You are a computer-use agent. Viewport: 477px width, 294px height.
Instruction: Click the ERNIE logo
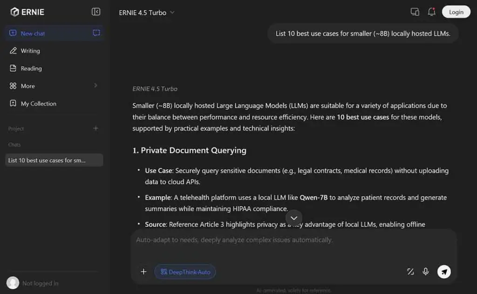click(x=27, y=12)
